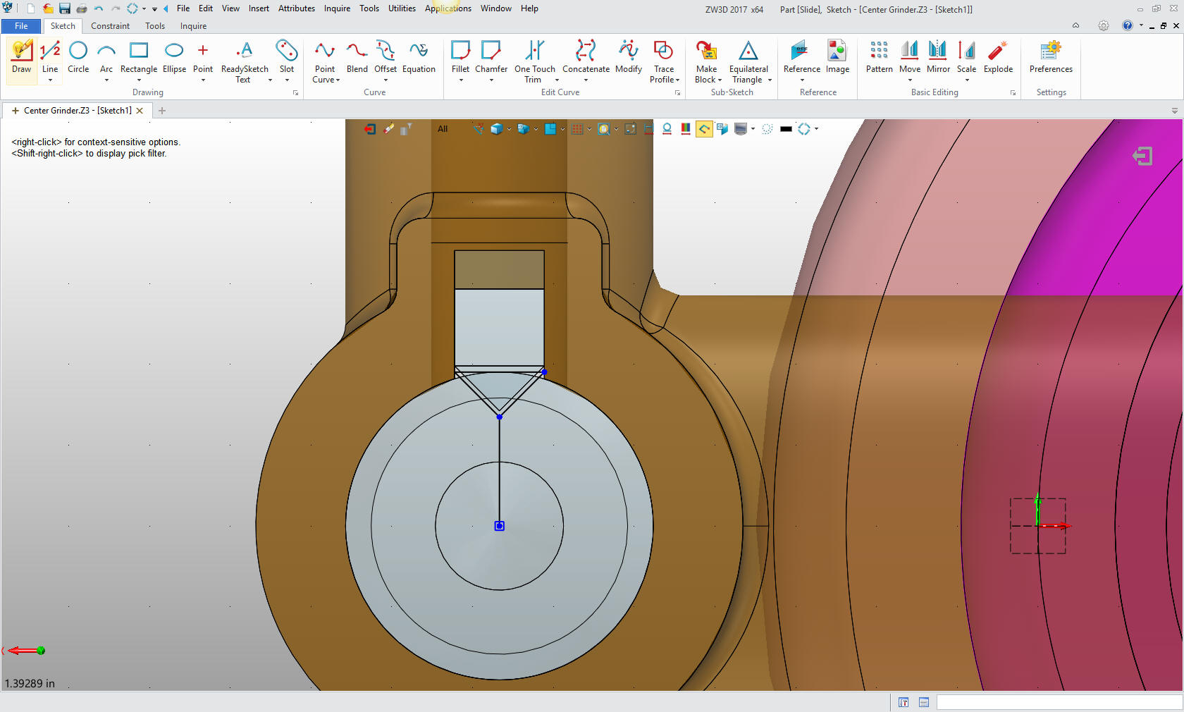1184x712 pixels.
Task: Select the Move tool
Action: (910, 56)
